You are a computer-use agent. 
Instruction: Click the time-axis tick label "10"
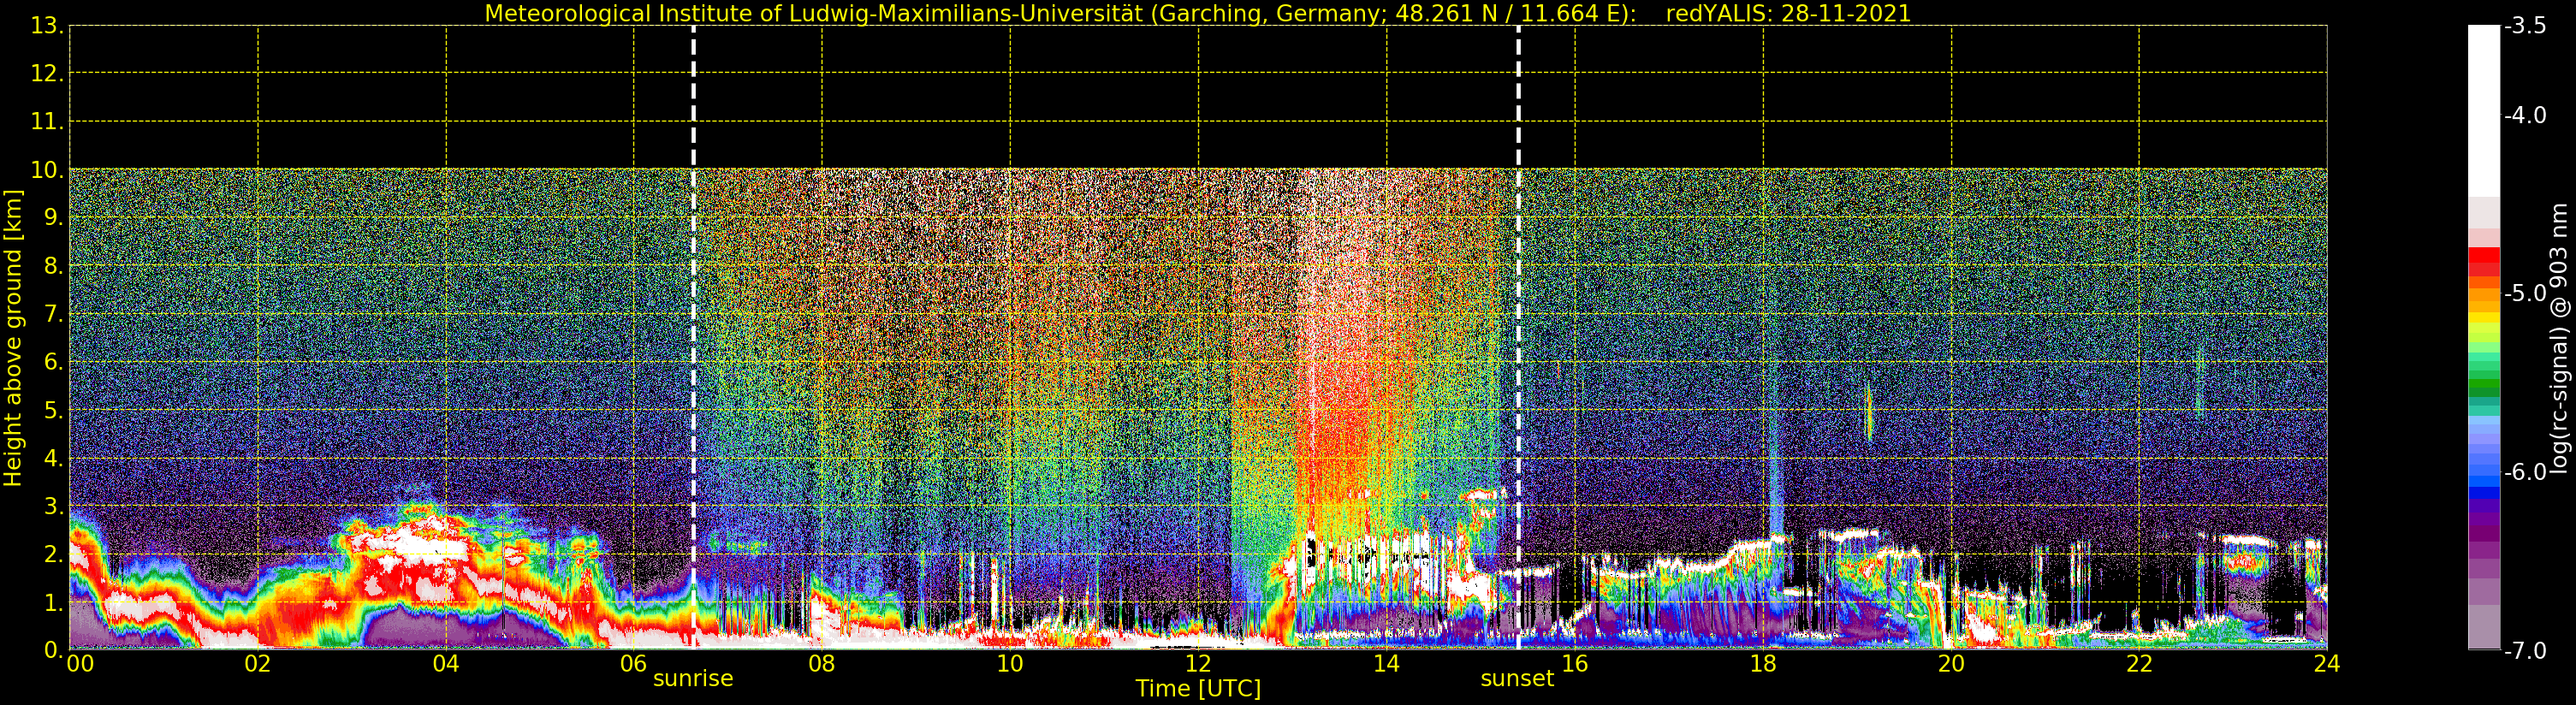click(x=1010, y=664)
